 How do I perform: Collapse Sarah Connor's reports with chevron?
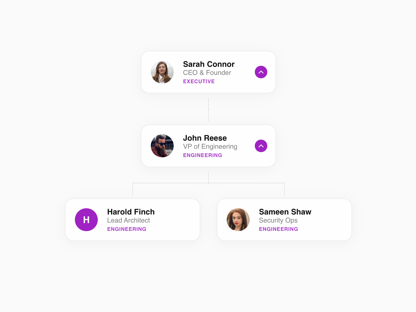[261, 72]
